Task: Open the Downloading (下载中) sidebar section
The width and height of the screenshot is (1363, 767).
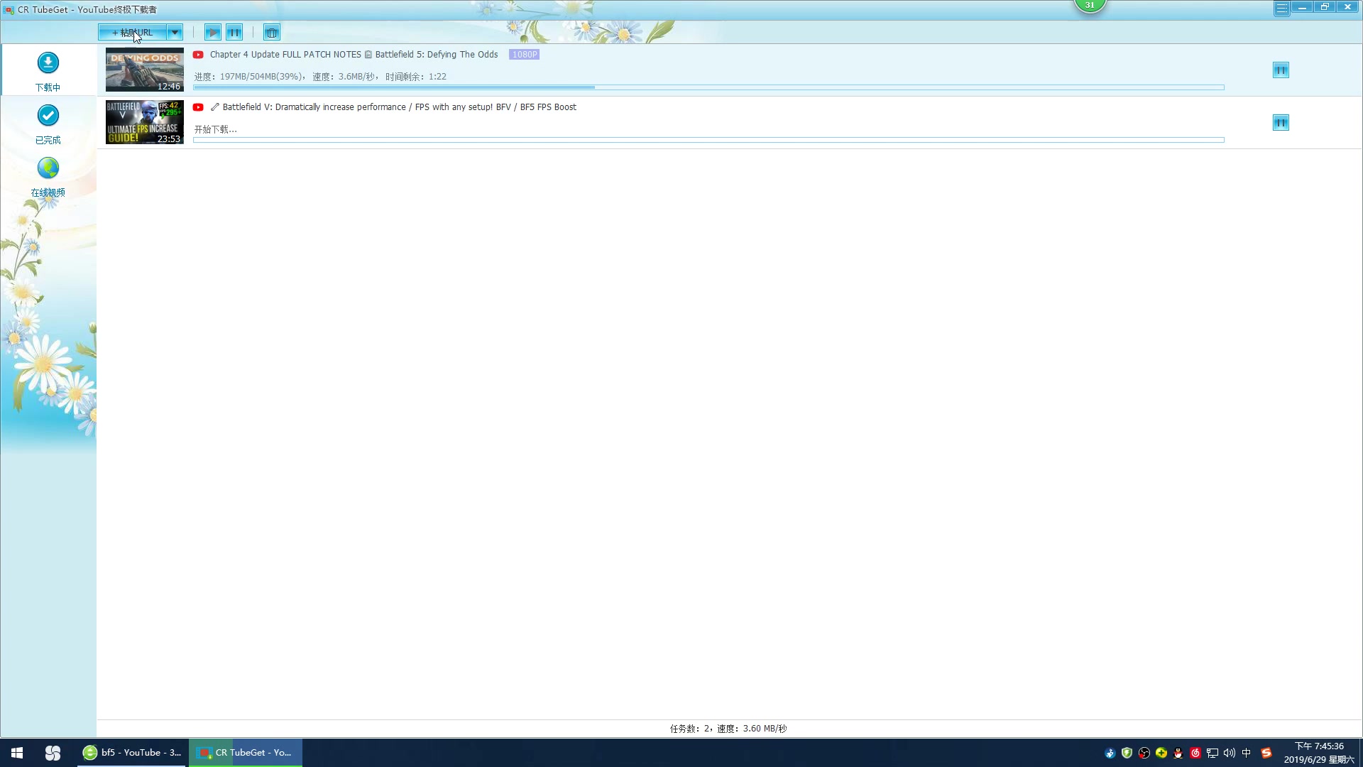Action: coord(48,71)
